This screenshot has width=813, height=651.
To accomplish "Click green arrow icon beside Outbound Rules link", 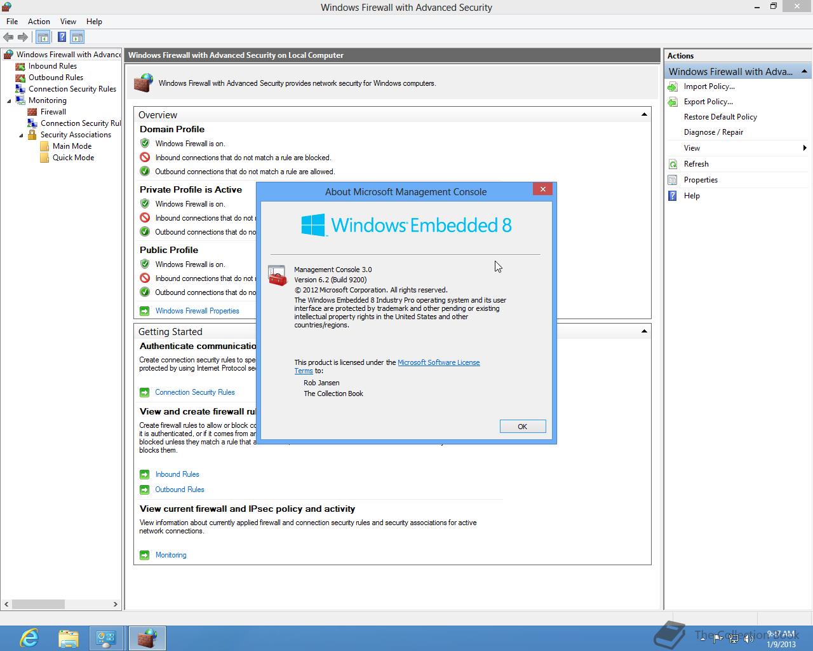I will [144, 490].
